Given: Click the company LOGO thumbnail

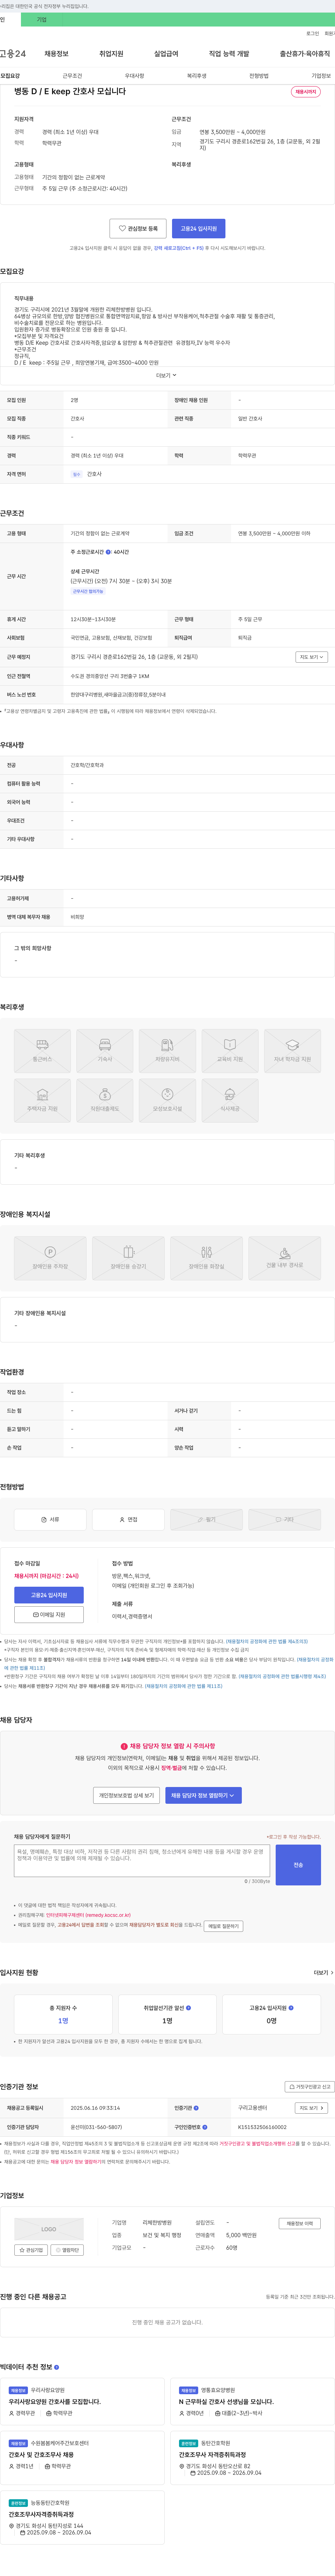Looking at the screenshot, I should (49, 2229).
